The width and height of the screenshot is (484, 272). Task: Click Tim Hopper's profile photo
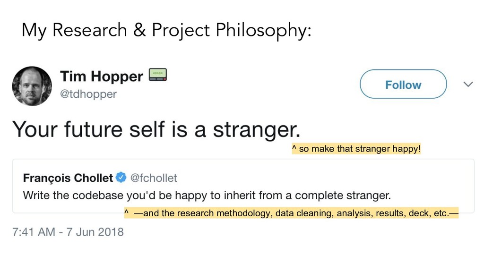[x=32, y=86]
